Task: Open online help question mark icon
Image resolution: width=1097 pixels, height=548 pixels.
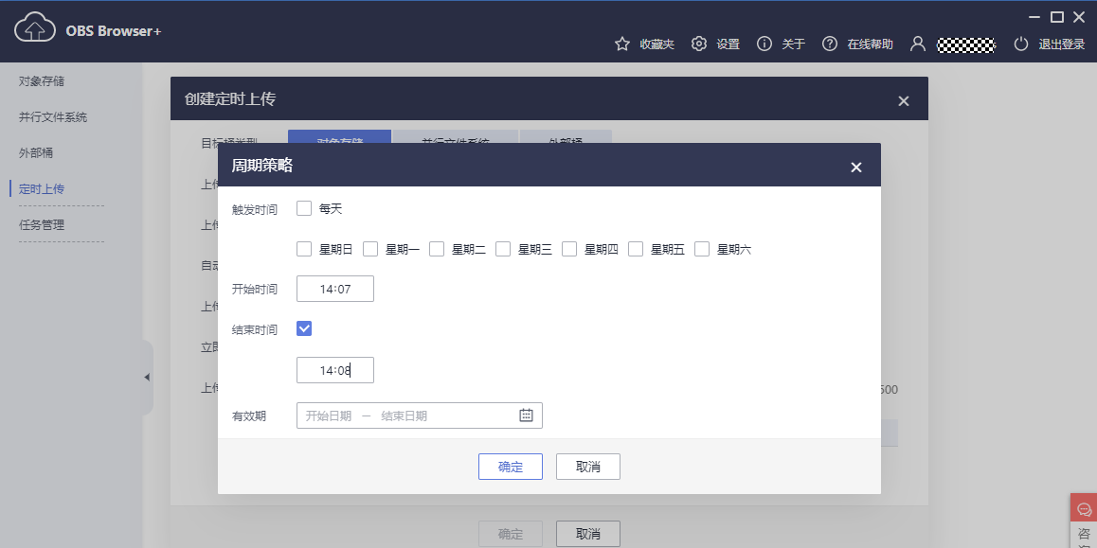Action: [830, 44]
